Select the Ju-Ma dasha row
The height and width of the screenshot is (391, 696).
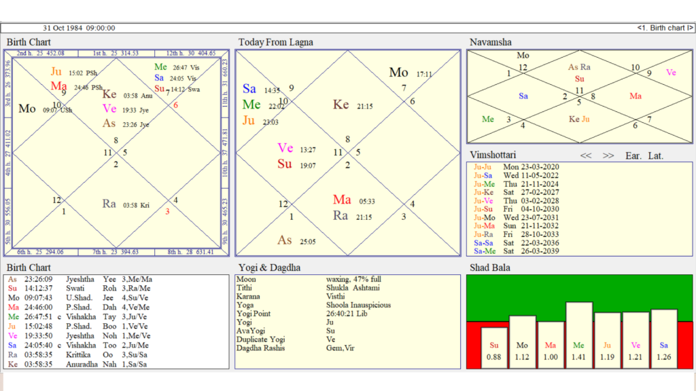coord(517,225)
